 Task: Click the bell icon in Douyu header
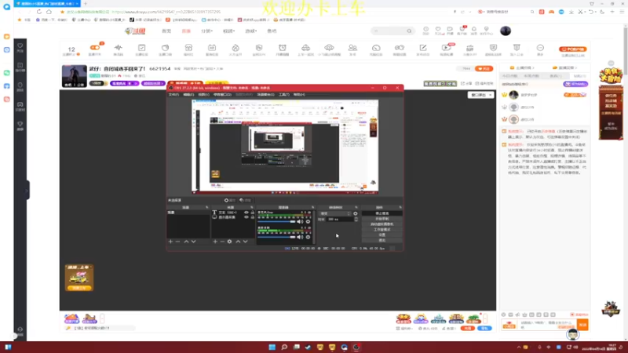[x=474, y=31]
